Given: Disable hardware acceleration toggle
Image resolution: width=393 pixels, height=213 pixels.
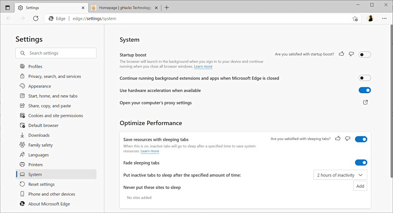Looking at the screenshot, I should click(x=365, y=90).
